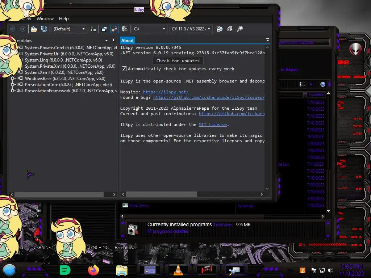Open the Assemblies pane options arrow
Viewport: 371px width, 278px height.
click(107, 41)
